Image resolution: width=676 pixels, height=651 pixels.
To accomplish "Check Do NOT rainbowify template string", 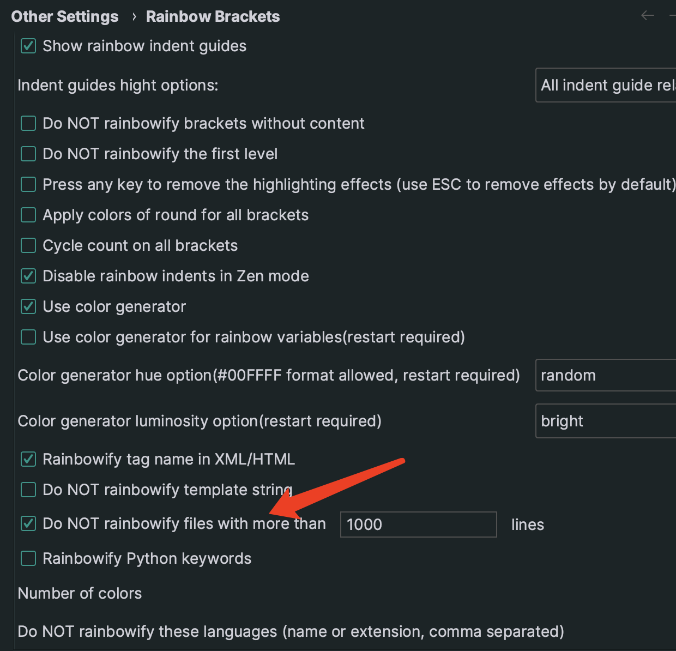I will point(28,490).
